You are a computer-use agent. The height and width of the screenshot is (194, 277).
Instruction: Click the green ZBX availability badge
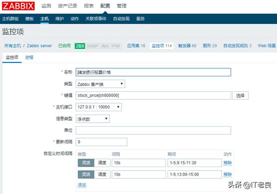pos(80,46)
